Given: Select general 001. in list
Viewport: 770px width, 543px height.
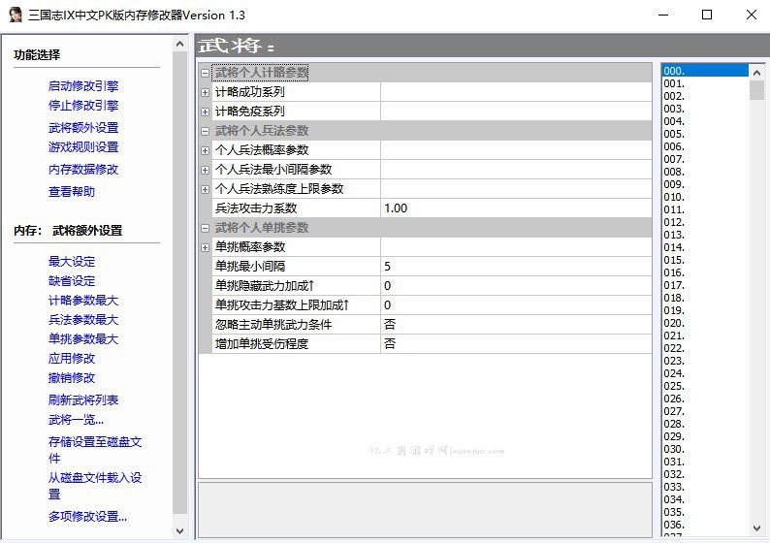Looking at the screenshot, I should (705, 83).
